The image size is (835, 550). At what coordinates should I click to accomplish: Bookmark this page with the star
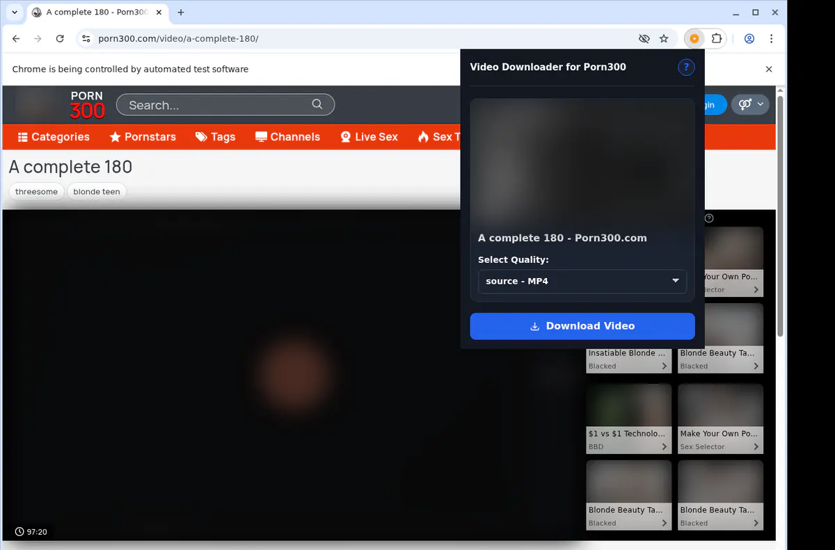664,39
